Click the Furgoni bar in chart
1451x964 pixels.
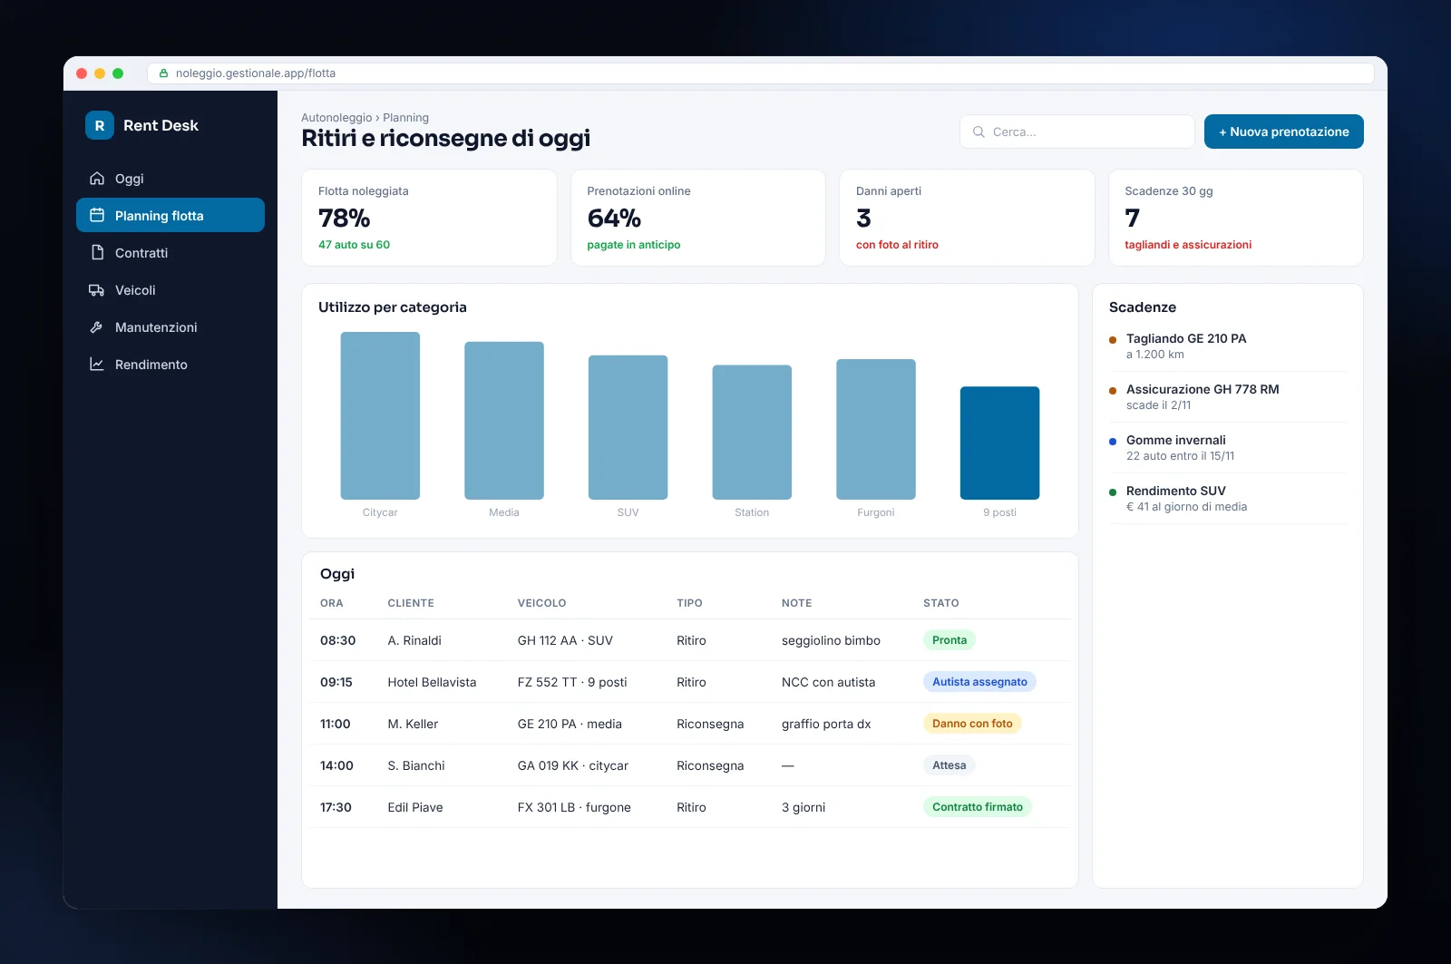[876, 429]
